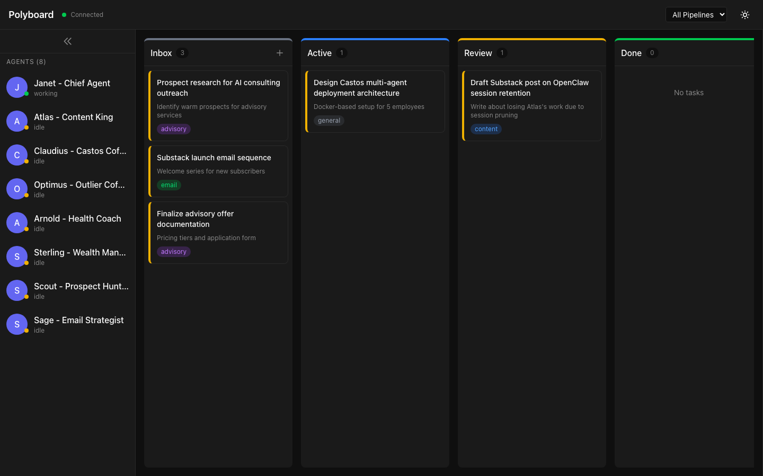This screenshot has height=476, width=763.
Task: Click the Review column title
Action: coord(478,53)
